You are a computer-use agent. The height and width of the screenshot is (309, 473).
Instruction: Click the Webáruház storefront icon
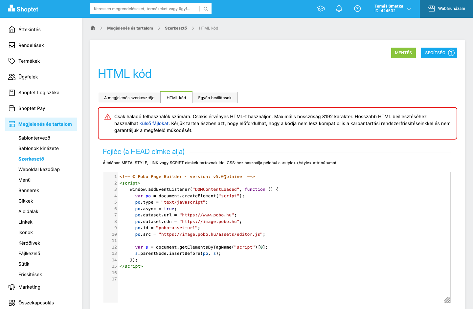pos(432,9)
